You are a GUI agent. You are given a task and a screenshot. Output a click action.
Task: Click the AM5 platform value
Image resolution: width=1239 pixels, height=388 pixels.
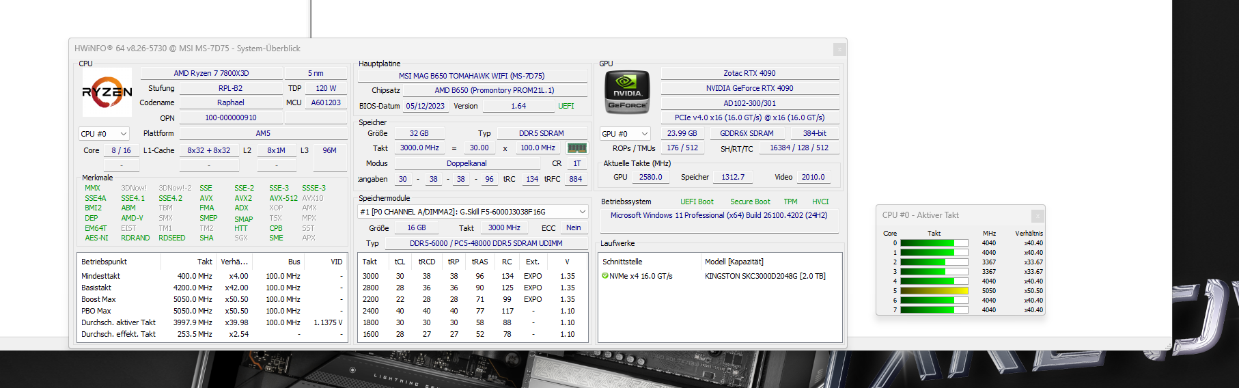coord(263,133)
